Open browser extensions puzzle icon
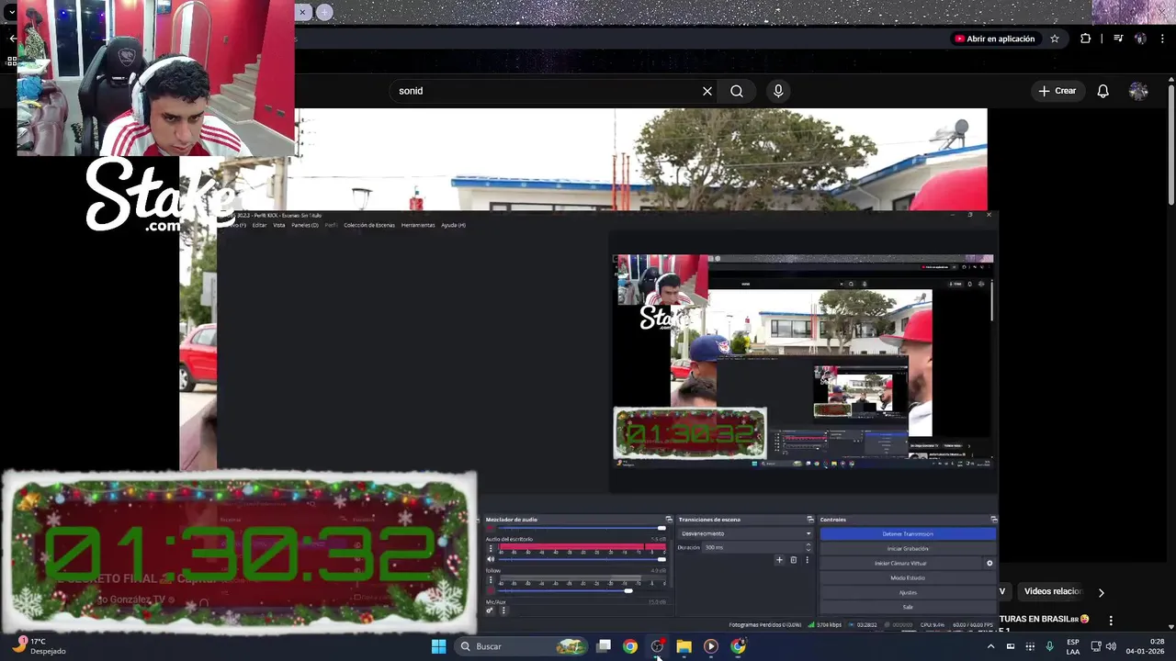The image size is (1176, 661). coord(1086,39)
